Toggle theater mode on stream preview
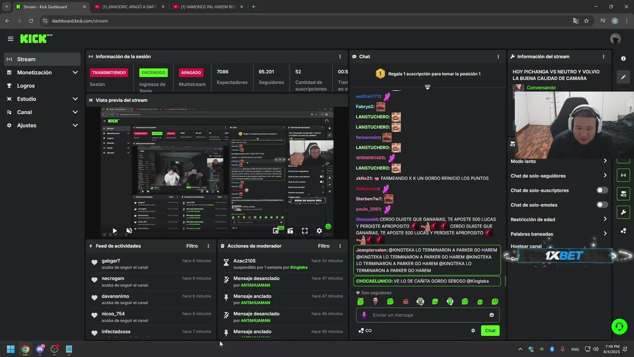 click(290, 231)
